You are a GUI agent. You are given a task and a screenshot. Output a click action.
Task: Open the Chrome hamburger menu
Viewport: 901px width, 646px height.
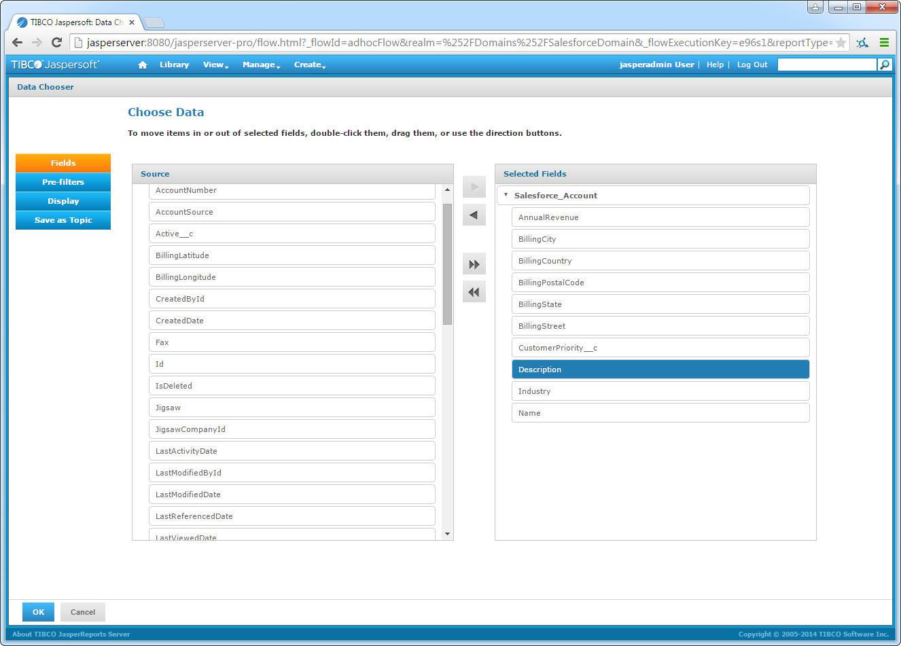884,43
